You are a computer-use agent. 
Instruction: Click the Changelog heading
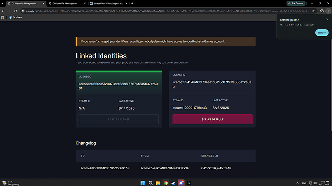(86, 143)
